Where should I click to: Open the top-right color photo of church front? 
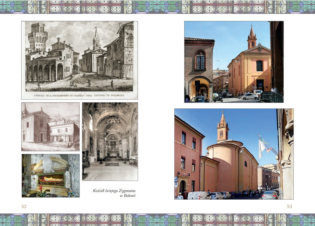[234, 62]
